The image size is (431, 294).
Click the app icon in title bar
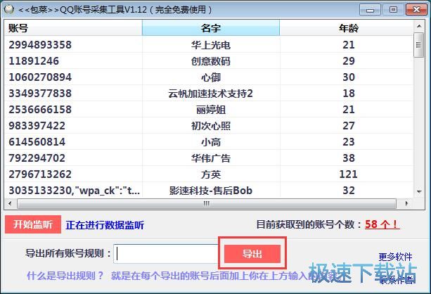(x=9, y=9)
